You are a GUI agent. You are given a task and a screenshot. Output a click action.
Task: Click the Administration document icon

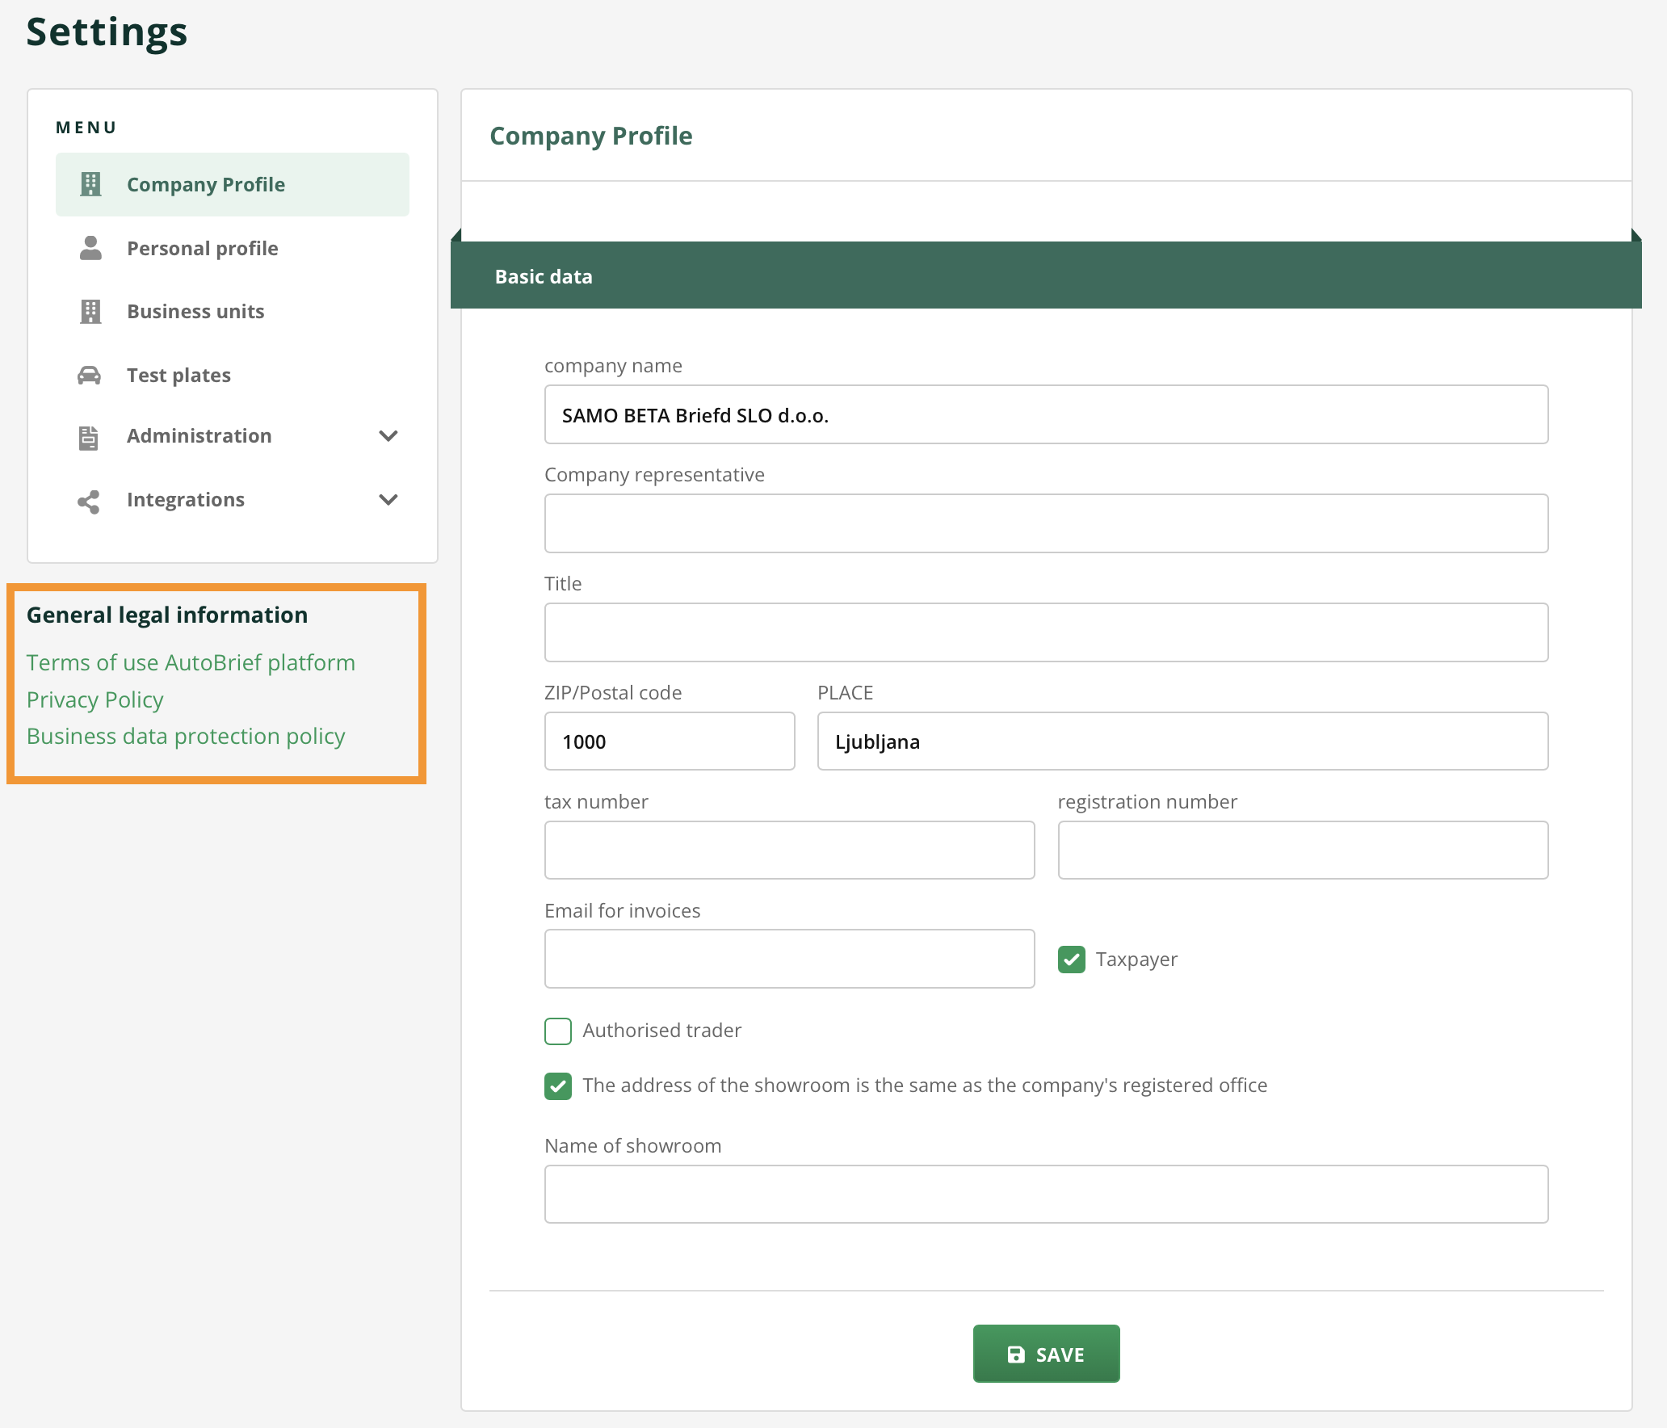coord(88,437)
